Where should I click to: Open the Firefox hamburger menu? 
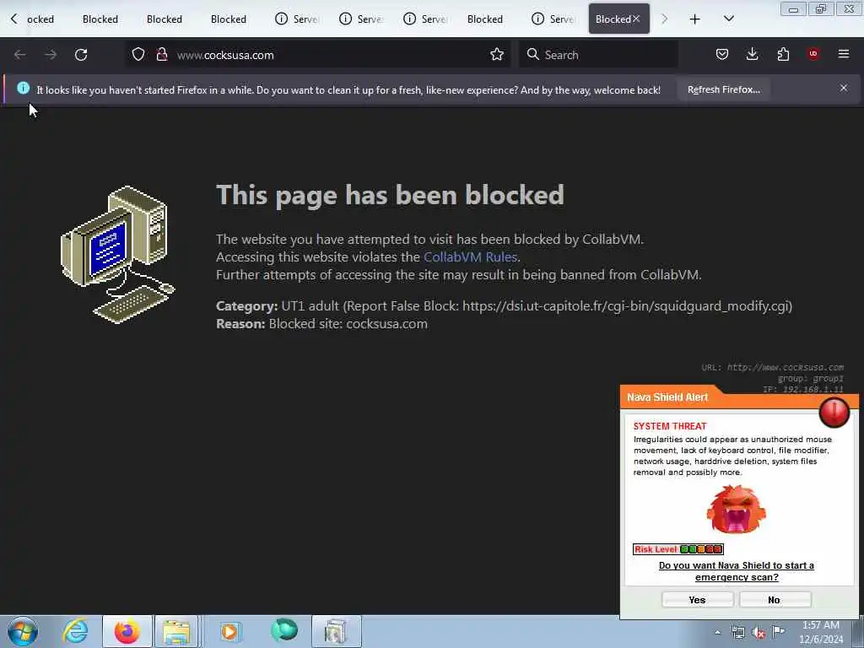844,54
